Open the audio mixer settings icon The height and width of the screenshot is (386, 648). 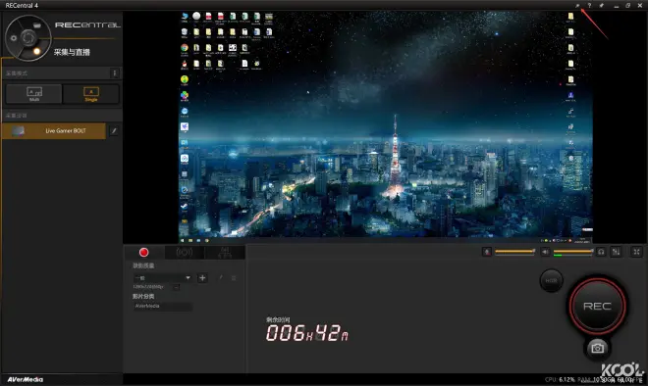tap(616, 252)
